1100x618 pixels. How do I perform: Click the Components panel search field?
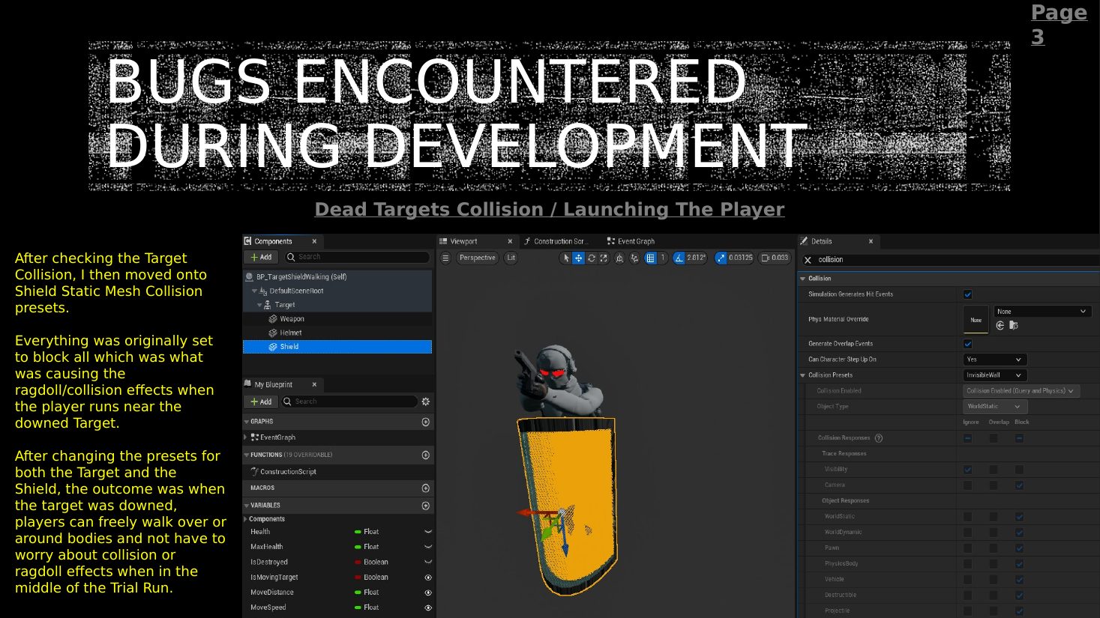pos(357,257)
